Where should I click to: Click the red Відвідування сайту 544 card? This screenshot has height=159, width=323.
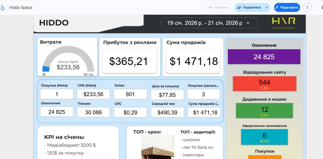click(x=264, y=84)
